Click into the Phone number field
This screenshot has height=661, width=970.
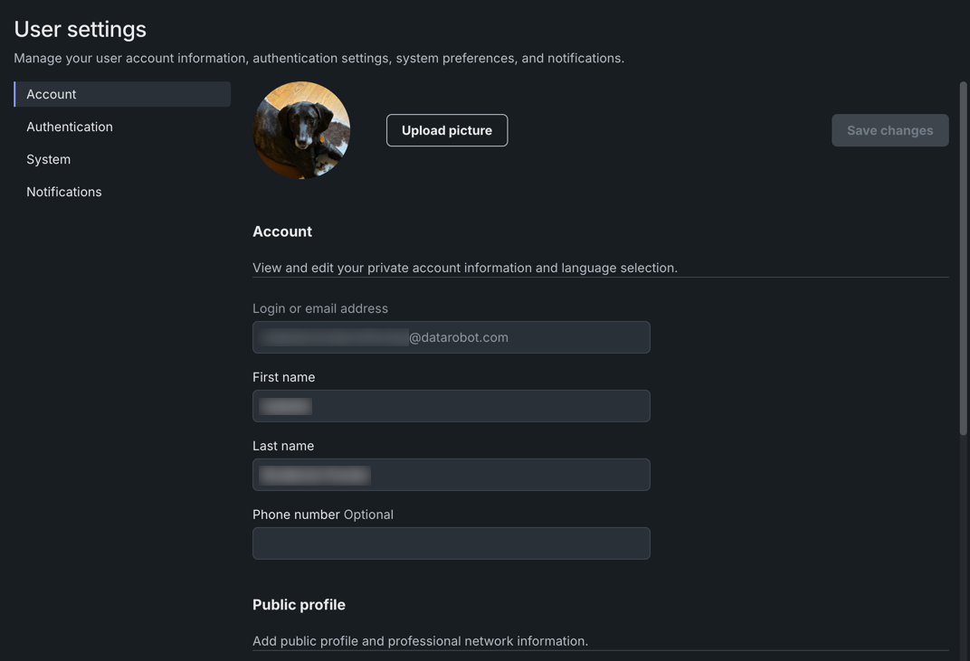(451, 543)
